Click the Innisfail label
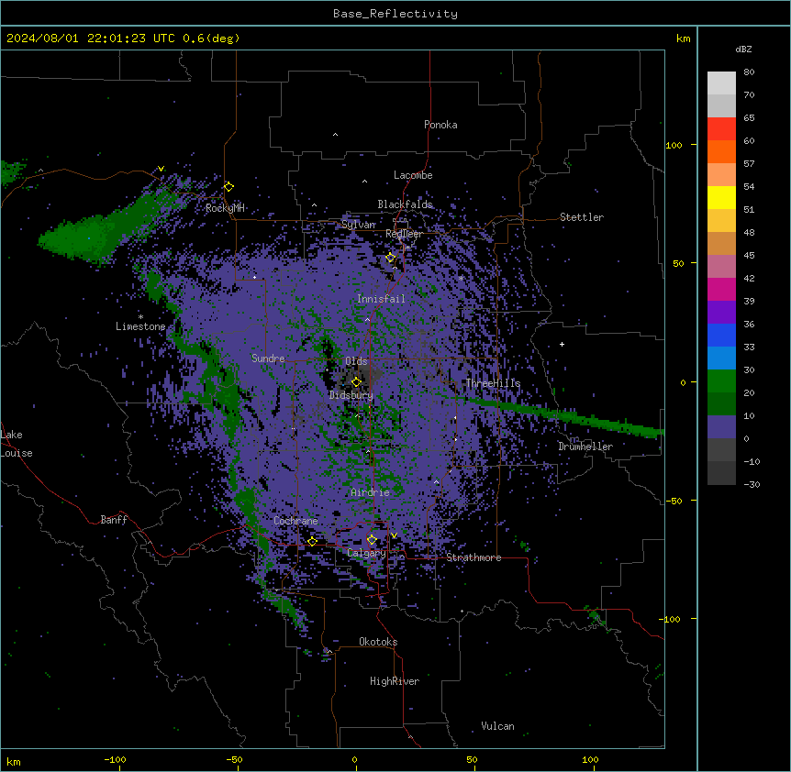Screen dimensions: 791x772 382,299
